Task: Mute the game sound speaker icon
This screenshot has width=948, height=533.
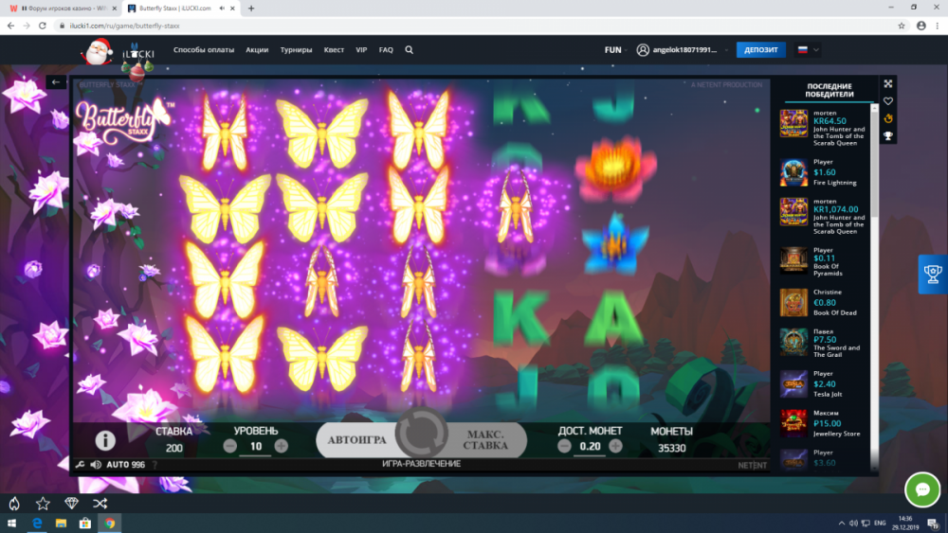Action: (96, 465)
